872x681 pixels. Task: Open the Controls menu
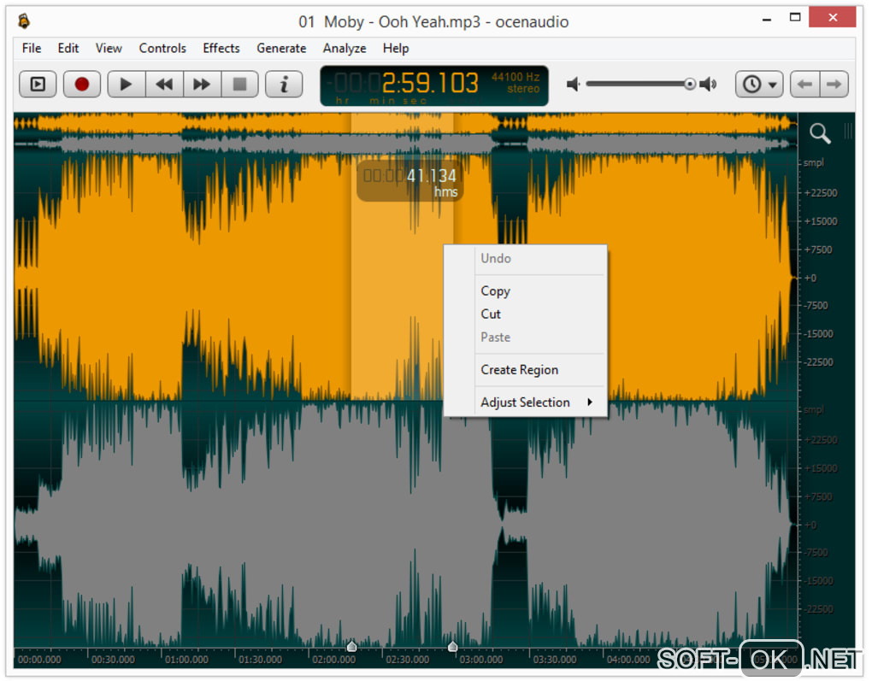pos(162,49)
